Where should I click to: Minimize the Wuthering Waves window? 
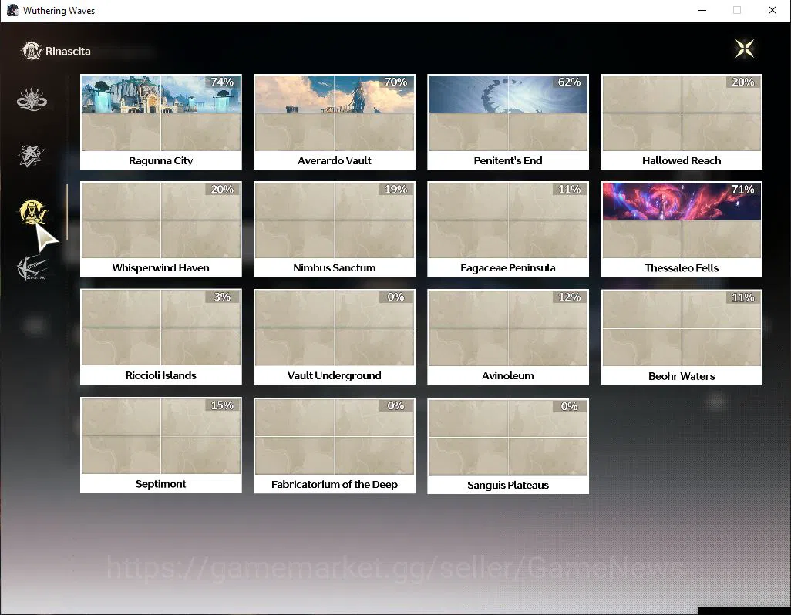pos(702,10)
